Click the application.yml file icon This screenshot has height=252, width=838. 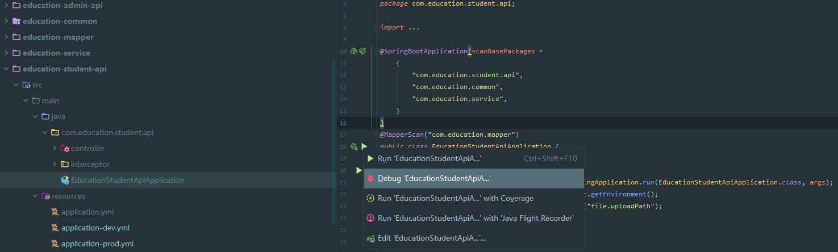pyautogui.click(x=55, y=212)
